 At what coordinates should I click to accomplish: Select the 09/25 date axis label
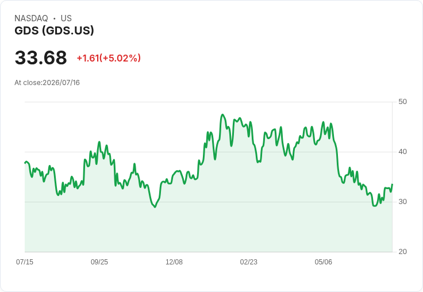[x=99, y=262]
